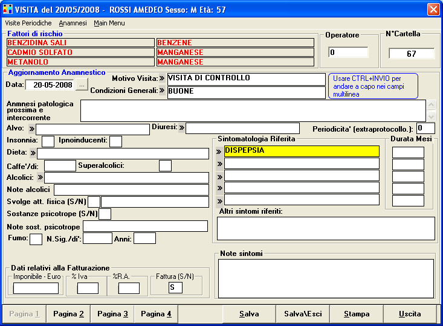The width and height of the screenshot is (443, 326).
Task: Select the BENZENE risk factor
Action: pyautogui.click(x=235, y=43)
